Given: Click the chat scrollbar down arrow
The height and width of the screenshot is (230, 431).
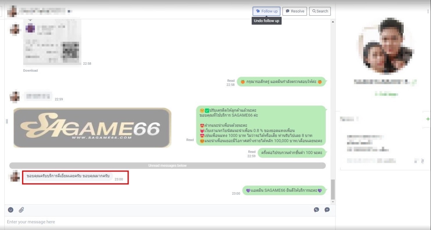Looking at the screenshot, I should coord(333,202).
